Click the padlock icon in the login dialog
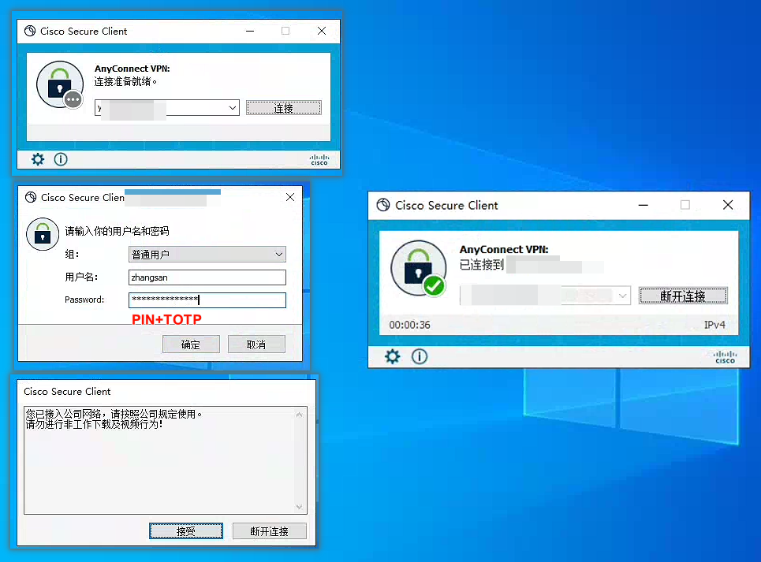 coord(43,234)
